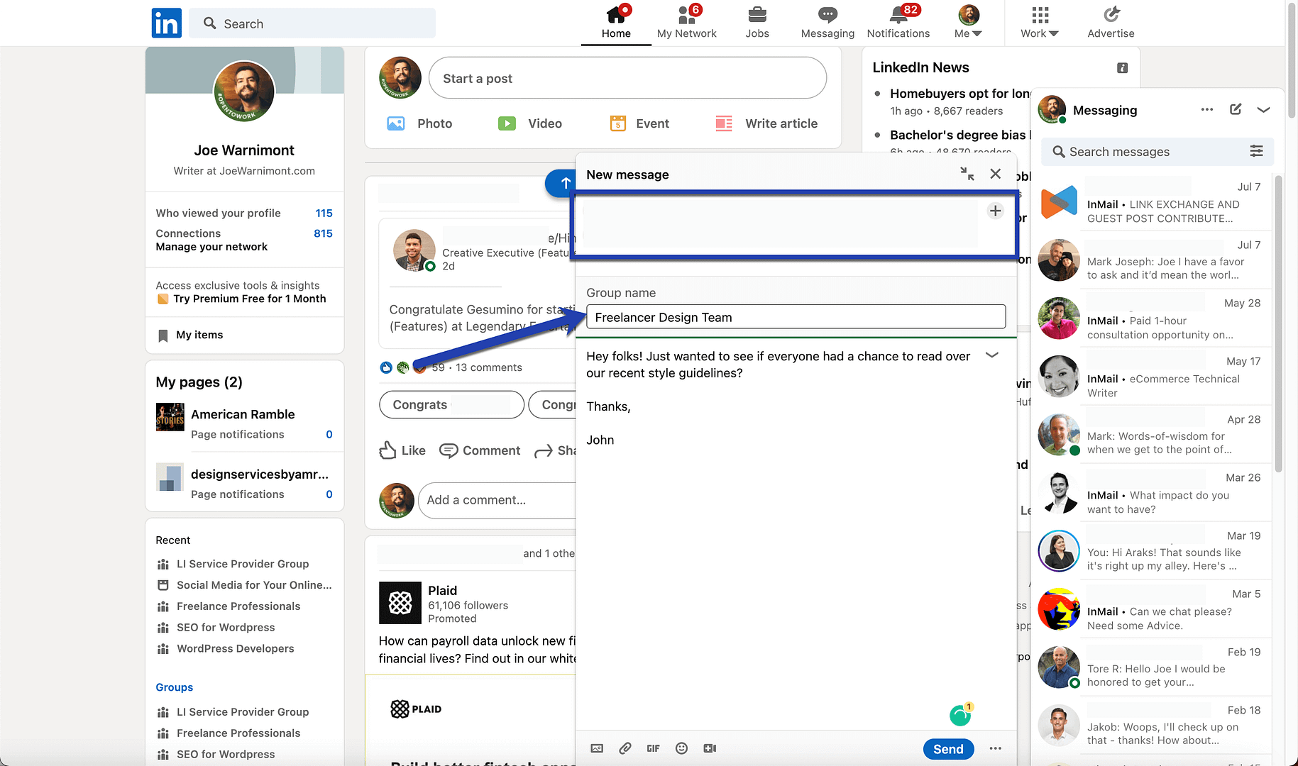Compose a new message from the Messaging panel
The image size is (1298, 766).
tap(1236, 109)
